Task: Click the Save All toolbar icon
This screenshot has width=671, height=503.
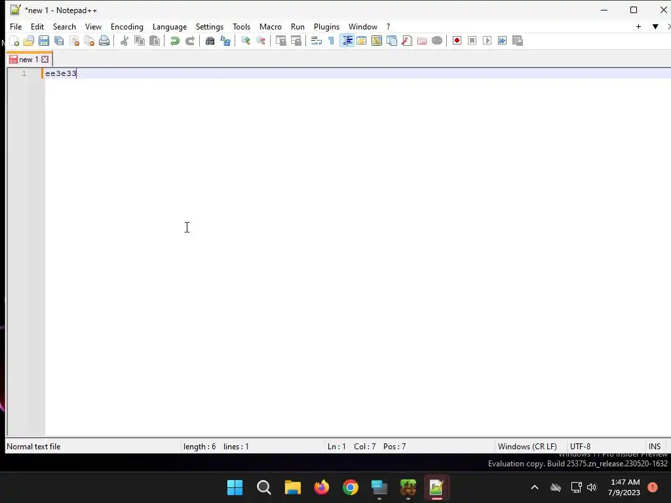Action: pyautogui.click(x=59, y=41)
